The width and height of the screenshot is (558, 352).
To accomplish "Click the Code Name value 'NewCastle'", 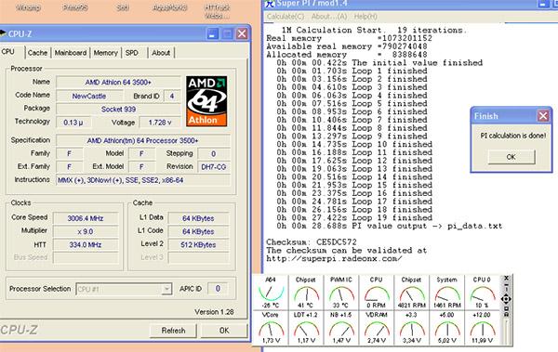I will tap(89, 96).
